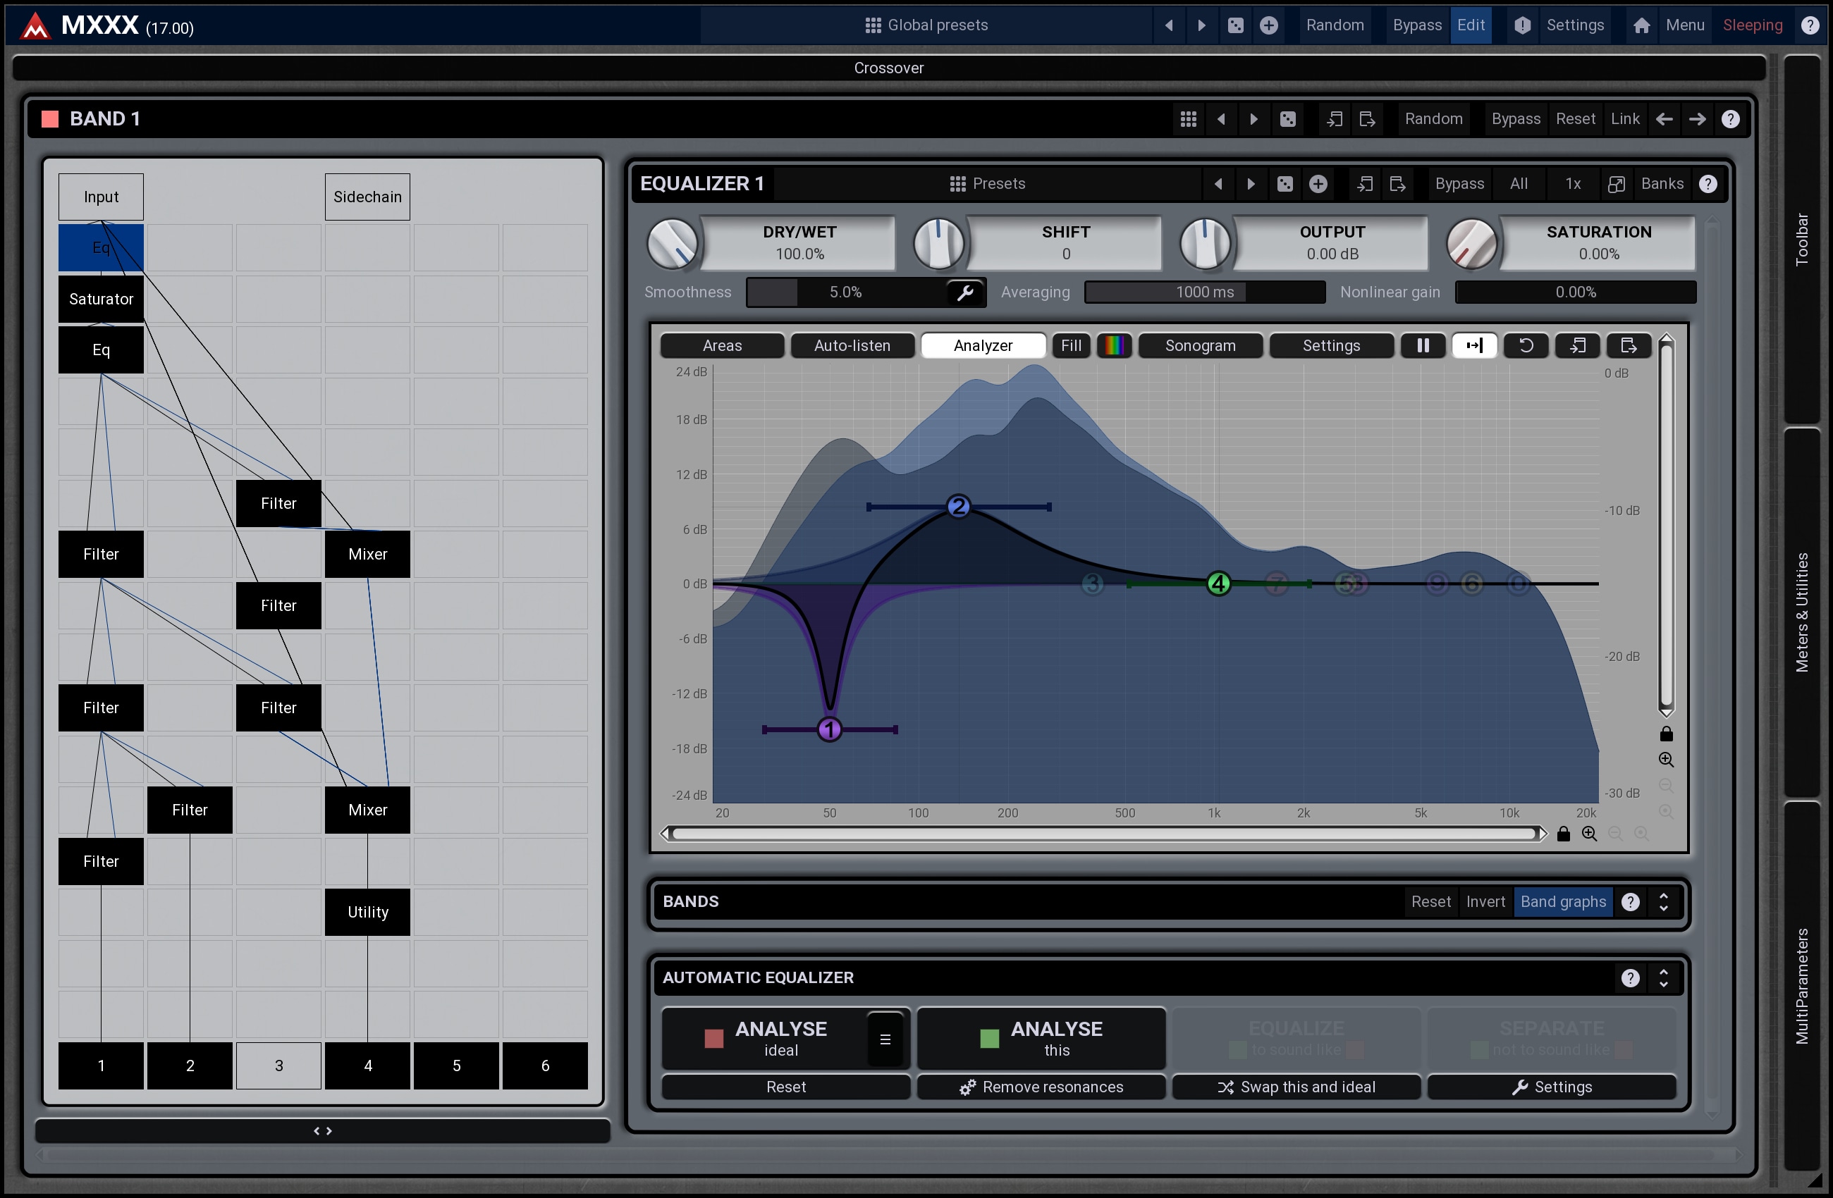
Task: Toggle Band graphs display
Action: coord(1563,901)
